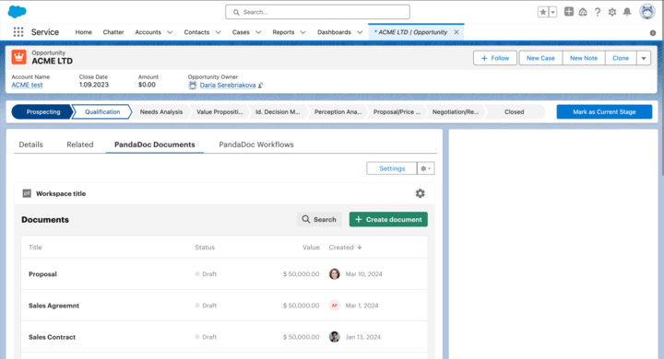This screenshot has height=359, width=664.
Task: Open the Help question mark icon
Action: pyautogui.click(x=598, y=12)
